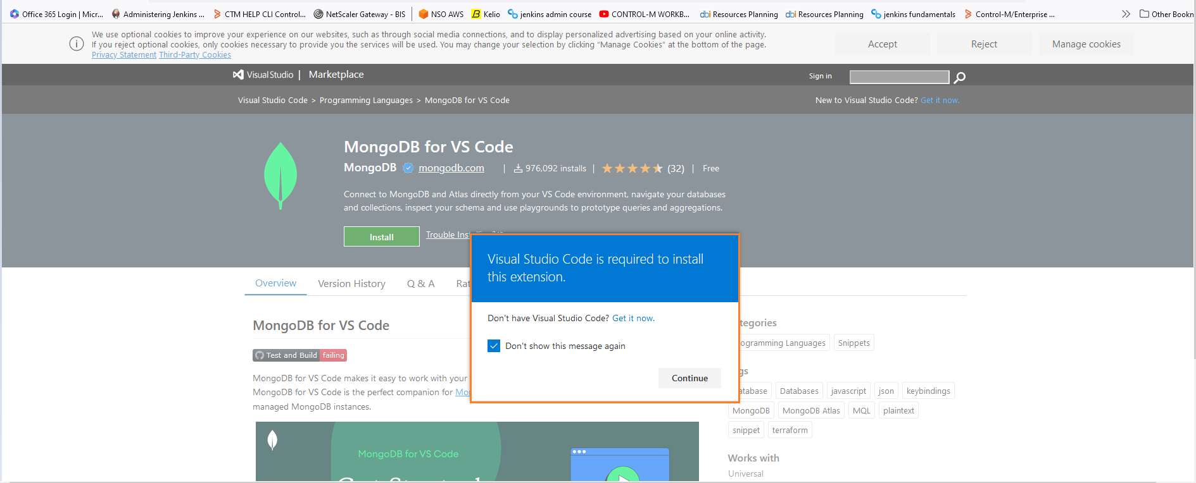This screenshot has width=1196, height=483.
Task: Click the search magnifier icon
Action: point(960,77)
